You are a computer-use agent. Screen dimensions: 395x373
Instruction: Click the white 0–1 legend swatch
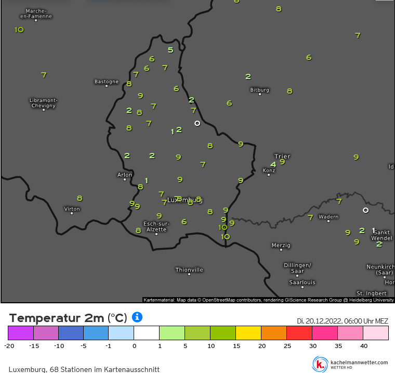click(x=147, y=333)
